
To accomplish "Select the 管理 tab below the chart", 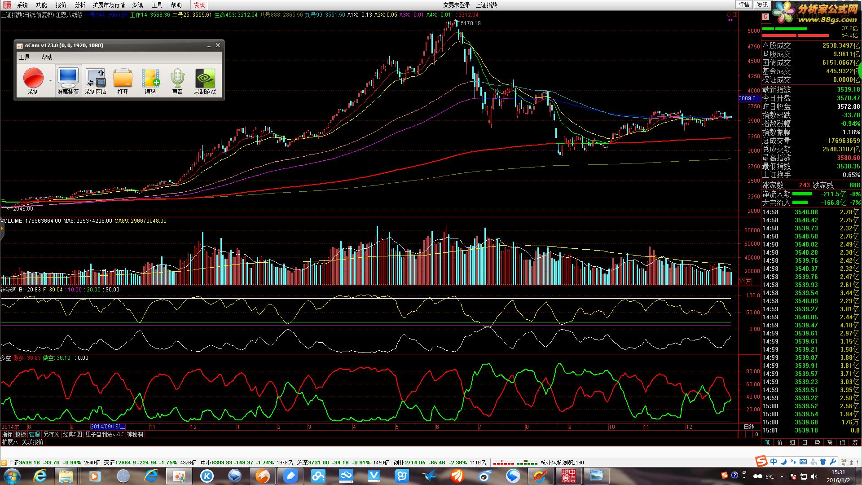I will tap(35, 434).
